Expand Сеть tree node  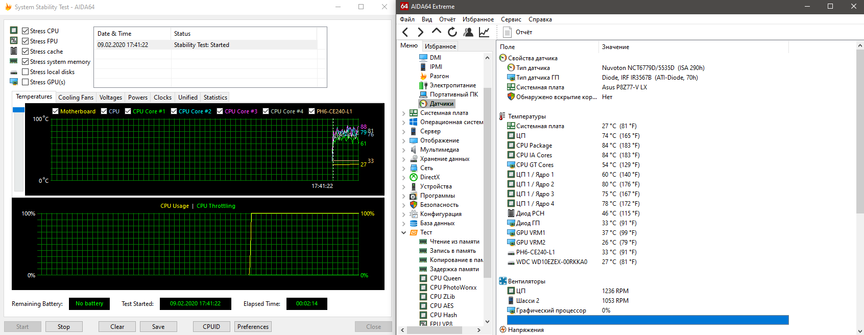point(403,169)
